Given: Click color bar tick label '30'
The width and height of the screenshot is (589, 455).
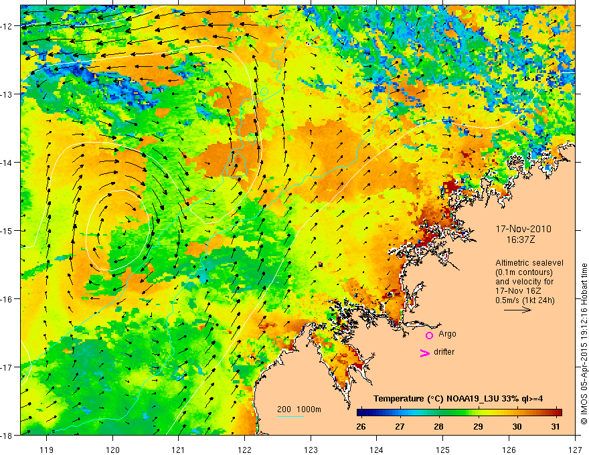Looking at the screenshot, I should (x=517, y=426).
